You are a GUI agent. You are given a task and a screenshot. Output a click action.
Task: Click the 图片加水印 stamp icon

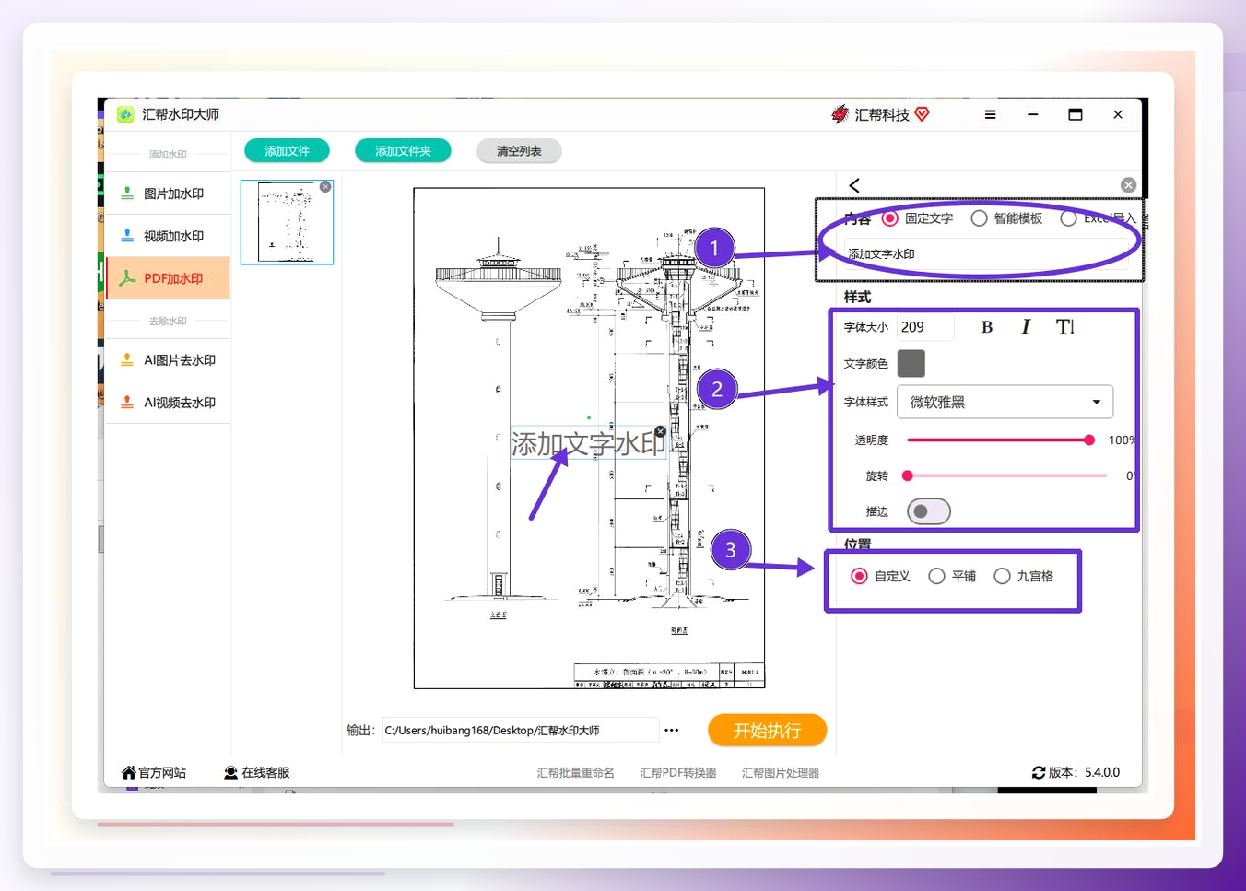coord(127,193)
